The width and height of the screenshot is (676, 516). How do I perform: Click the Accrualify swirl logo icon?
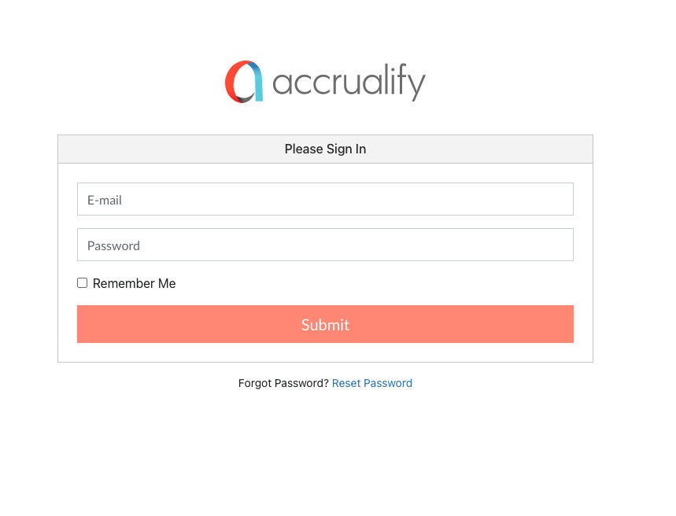pyautogui.click(x=244, y=82)
